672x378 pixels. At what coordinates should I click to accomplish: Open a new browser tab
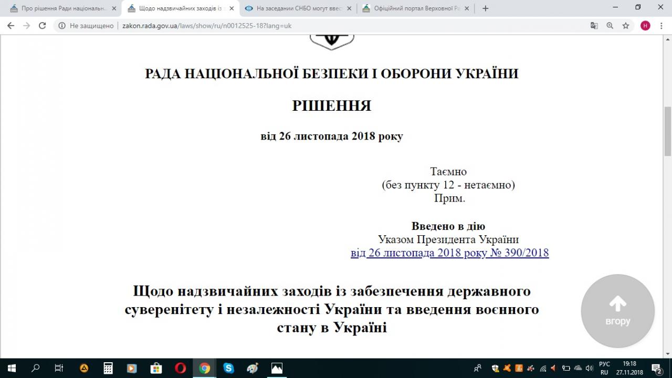coord(485,8)
